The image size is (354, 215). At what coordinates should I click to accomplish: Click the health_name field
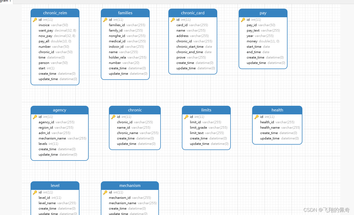[280, 128]
